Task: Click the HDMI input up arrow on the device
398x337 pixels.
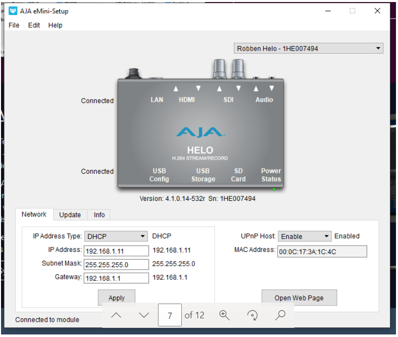Action: coord(176,89)
